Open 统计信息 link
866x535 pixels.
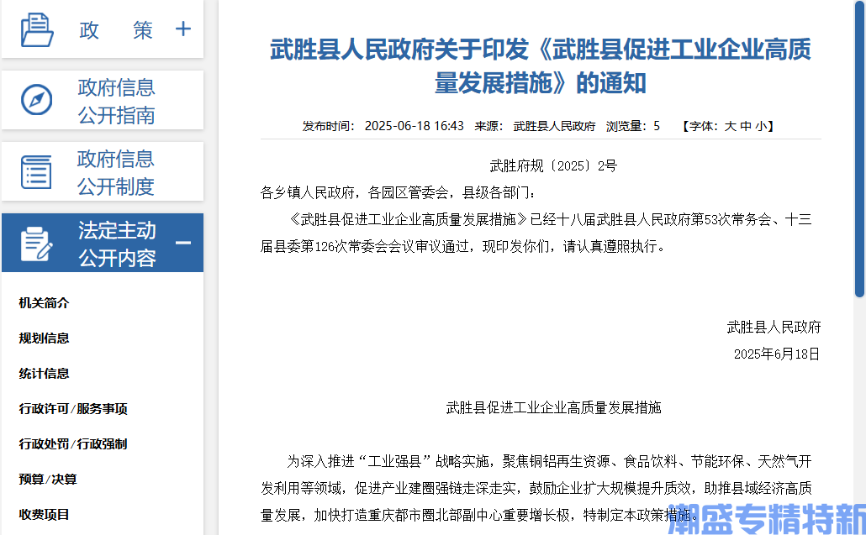(45, 374)
